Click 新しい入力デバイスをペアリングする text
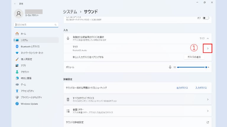 (x=88, y=57)
